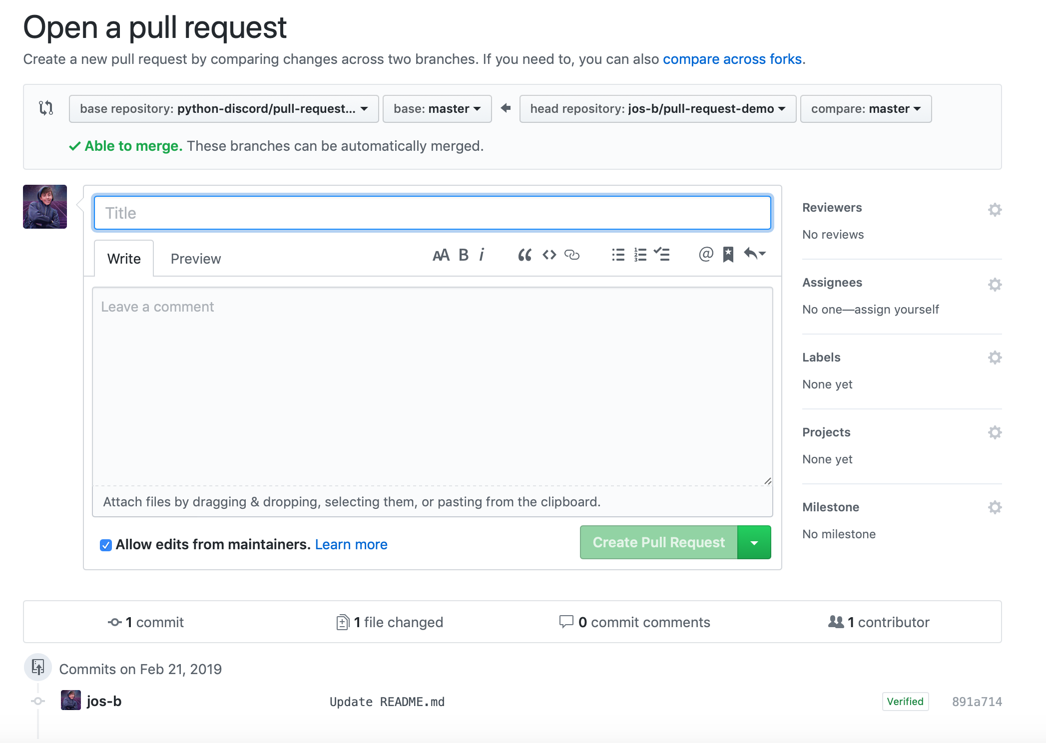This screenshot has height=743, width=1046.
Task: Click the compare across forks link
Action: click(732, 59)
